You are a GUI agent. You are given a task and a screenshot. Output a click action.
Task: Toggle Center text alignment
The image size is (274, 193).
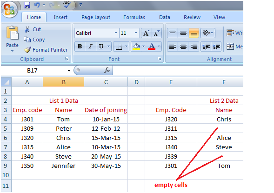coord(183,47)
